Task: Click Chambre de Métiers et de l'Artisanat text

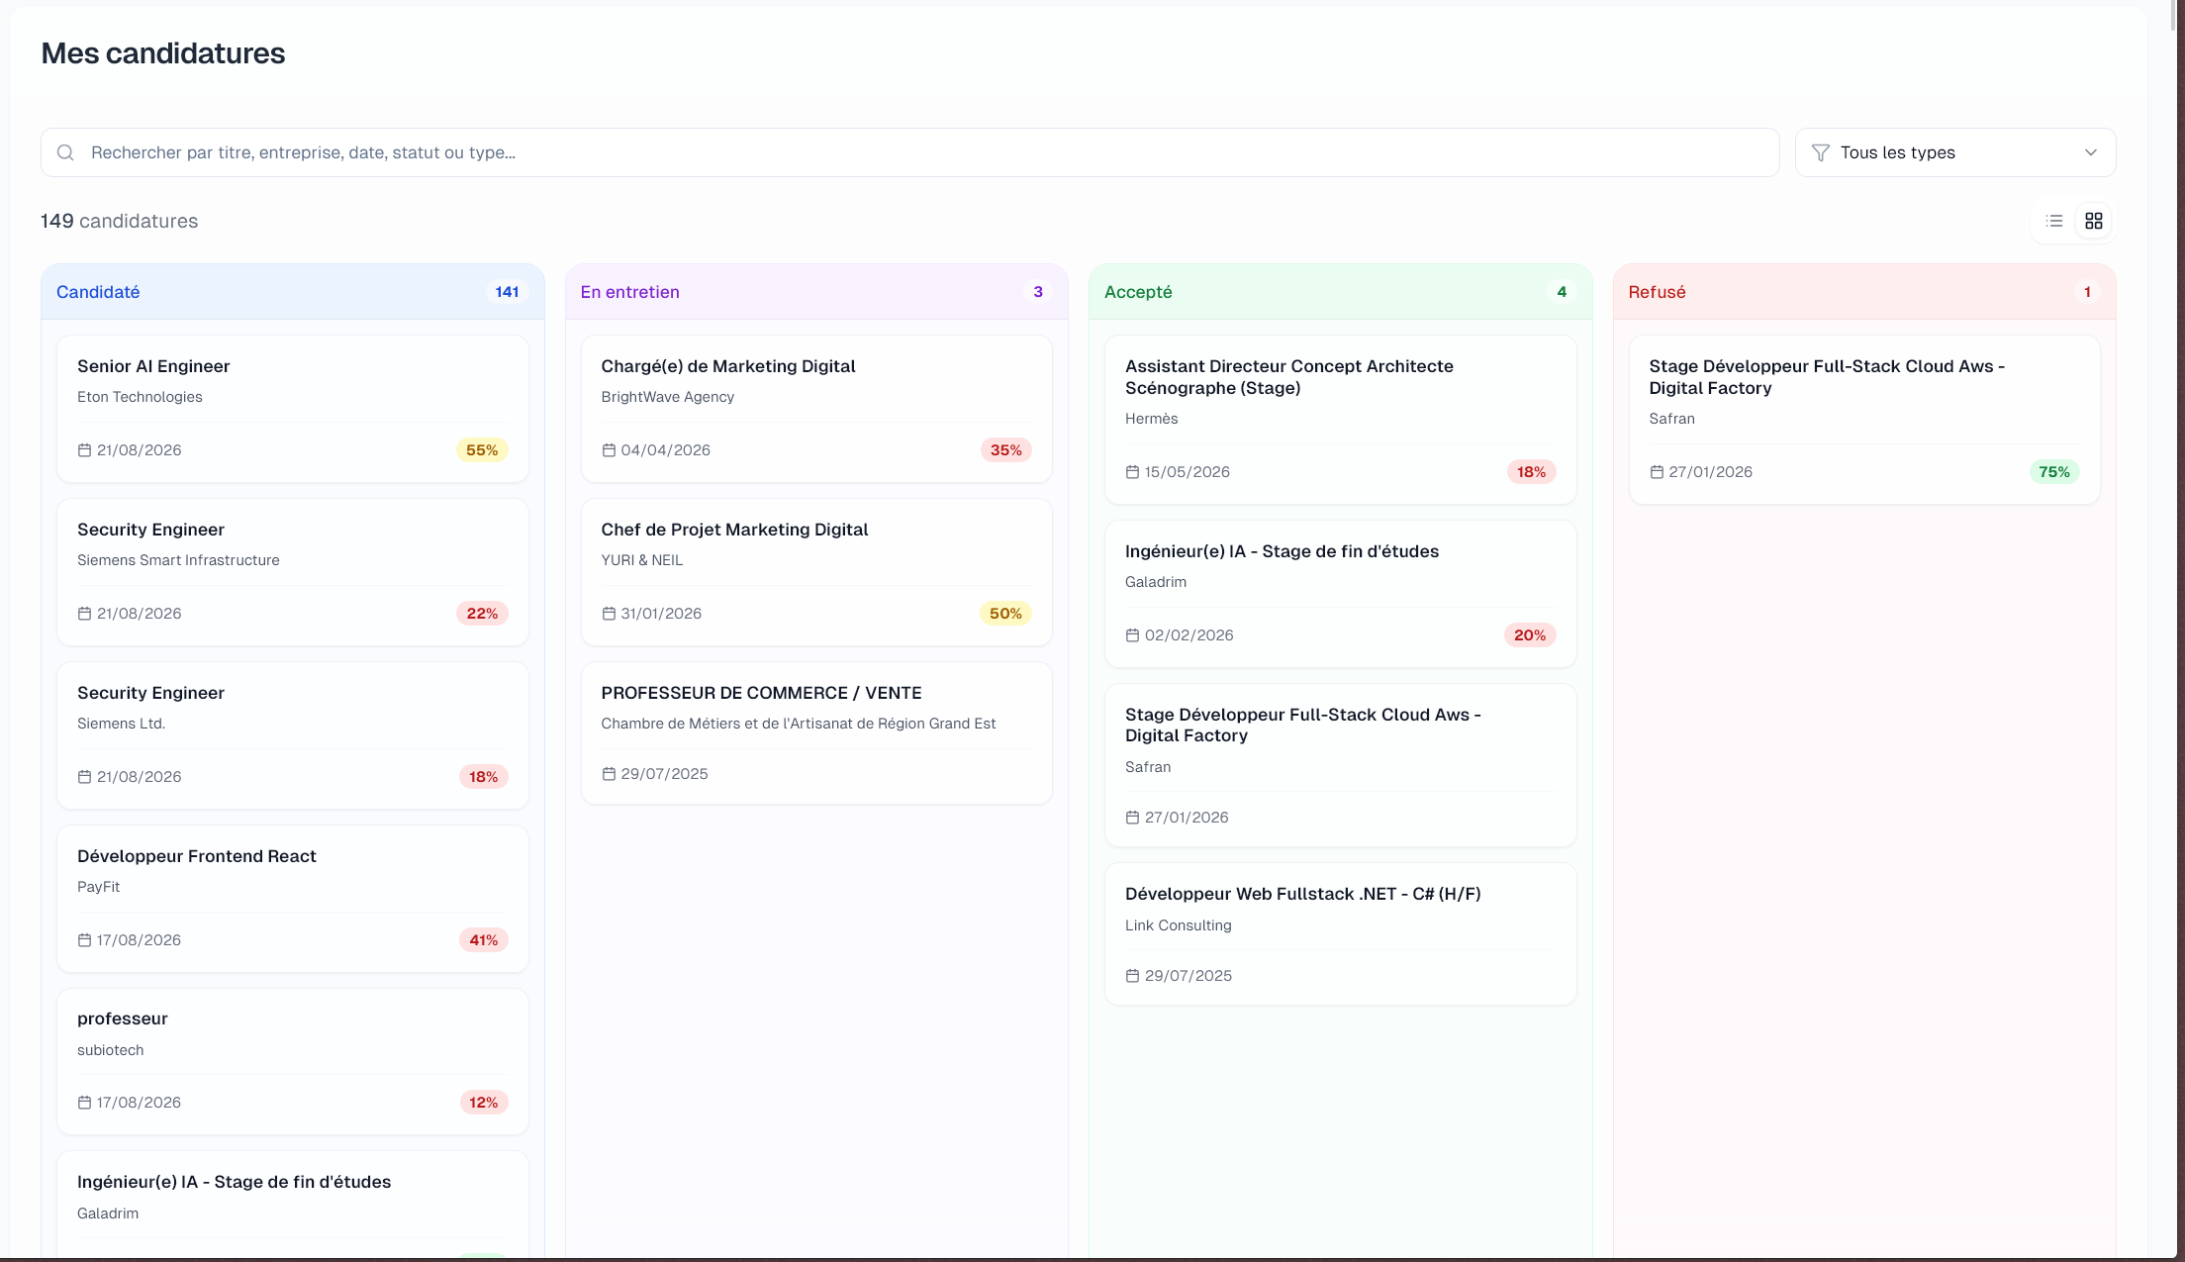Action: [799, 724]
